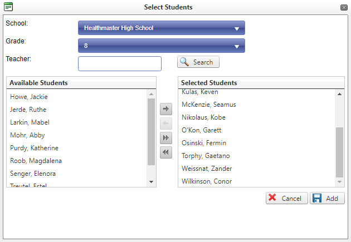351x242 pixels.
Task: Click Selected Students list scroll down arrow
Action: pyautogui.click(x=339, y=182)
